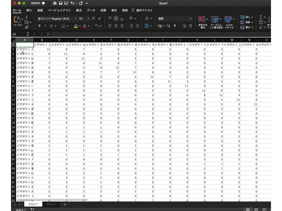Click the yellow fill color swatch

tap(75, 26)
